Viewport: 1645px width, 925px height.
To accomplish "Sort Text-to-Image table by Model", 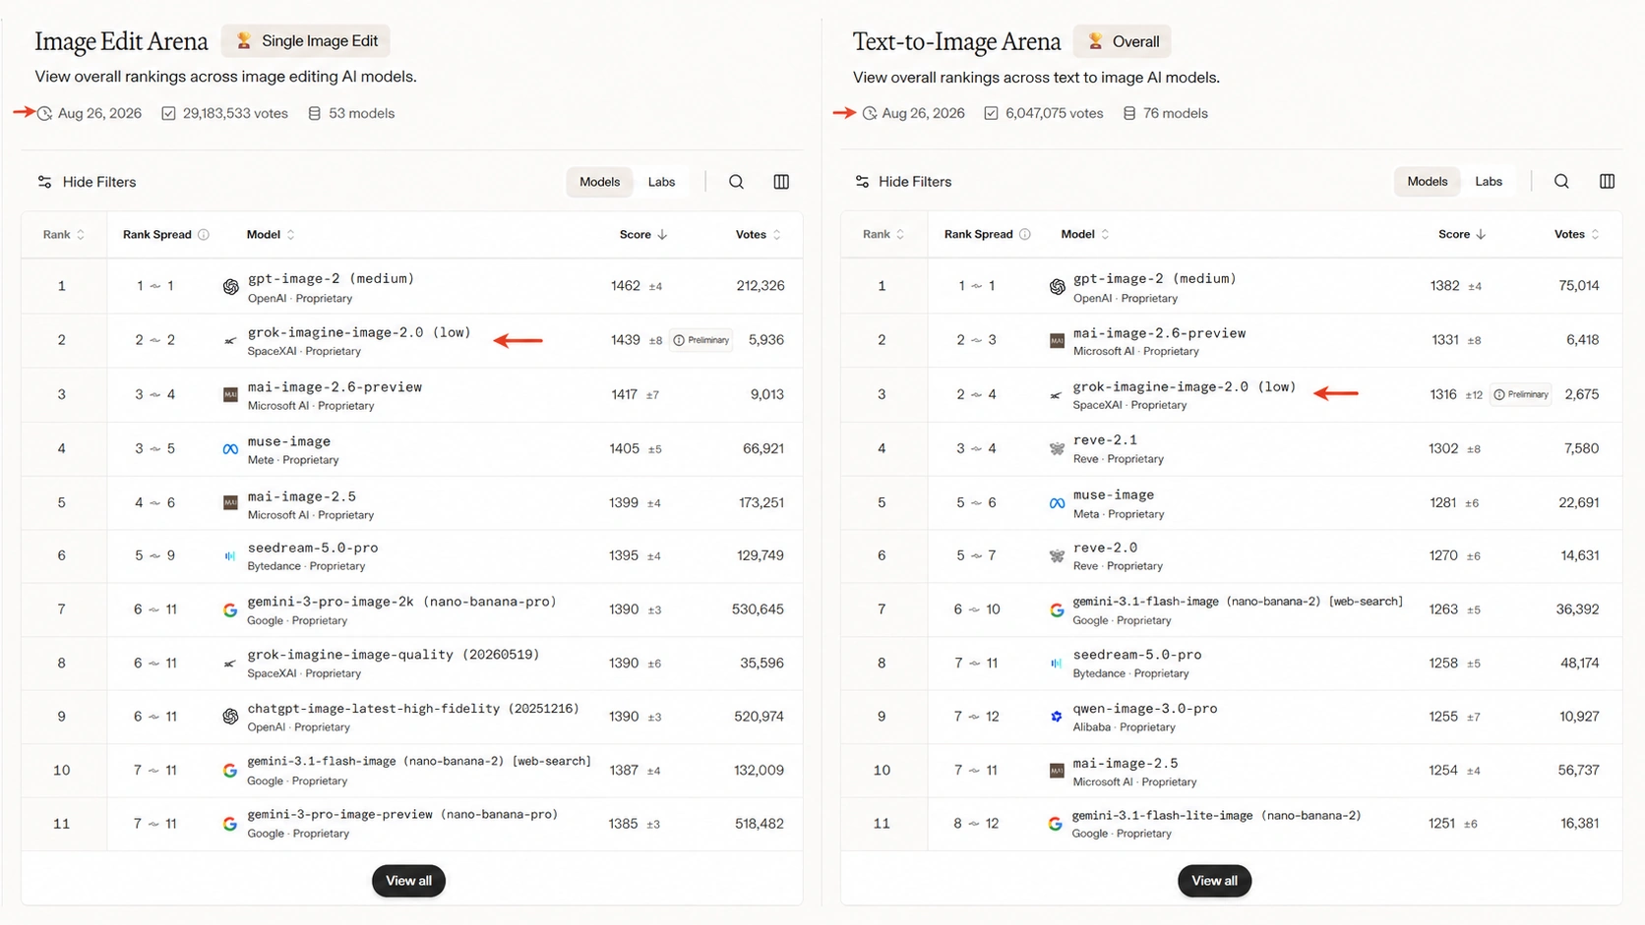I will (x=1085, y=235).
